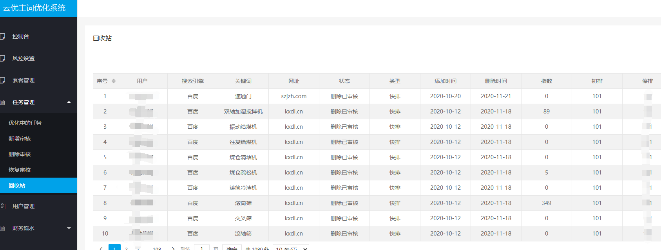Click the 控制台 sidebar icon

click(x=2, y=36)
